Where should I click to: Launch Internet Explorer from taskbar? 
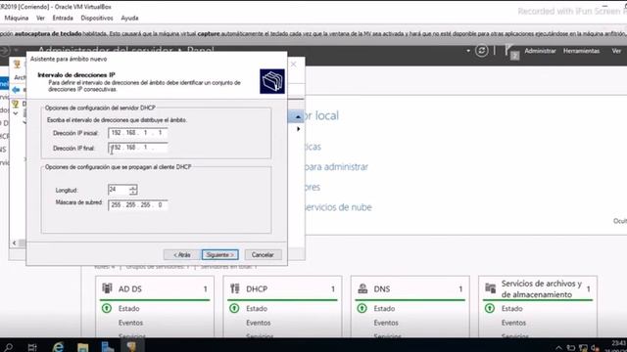point(58,347)
